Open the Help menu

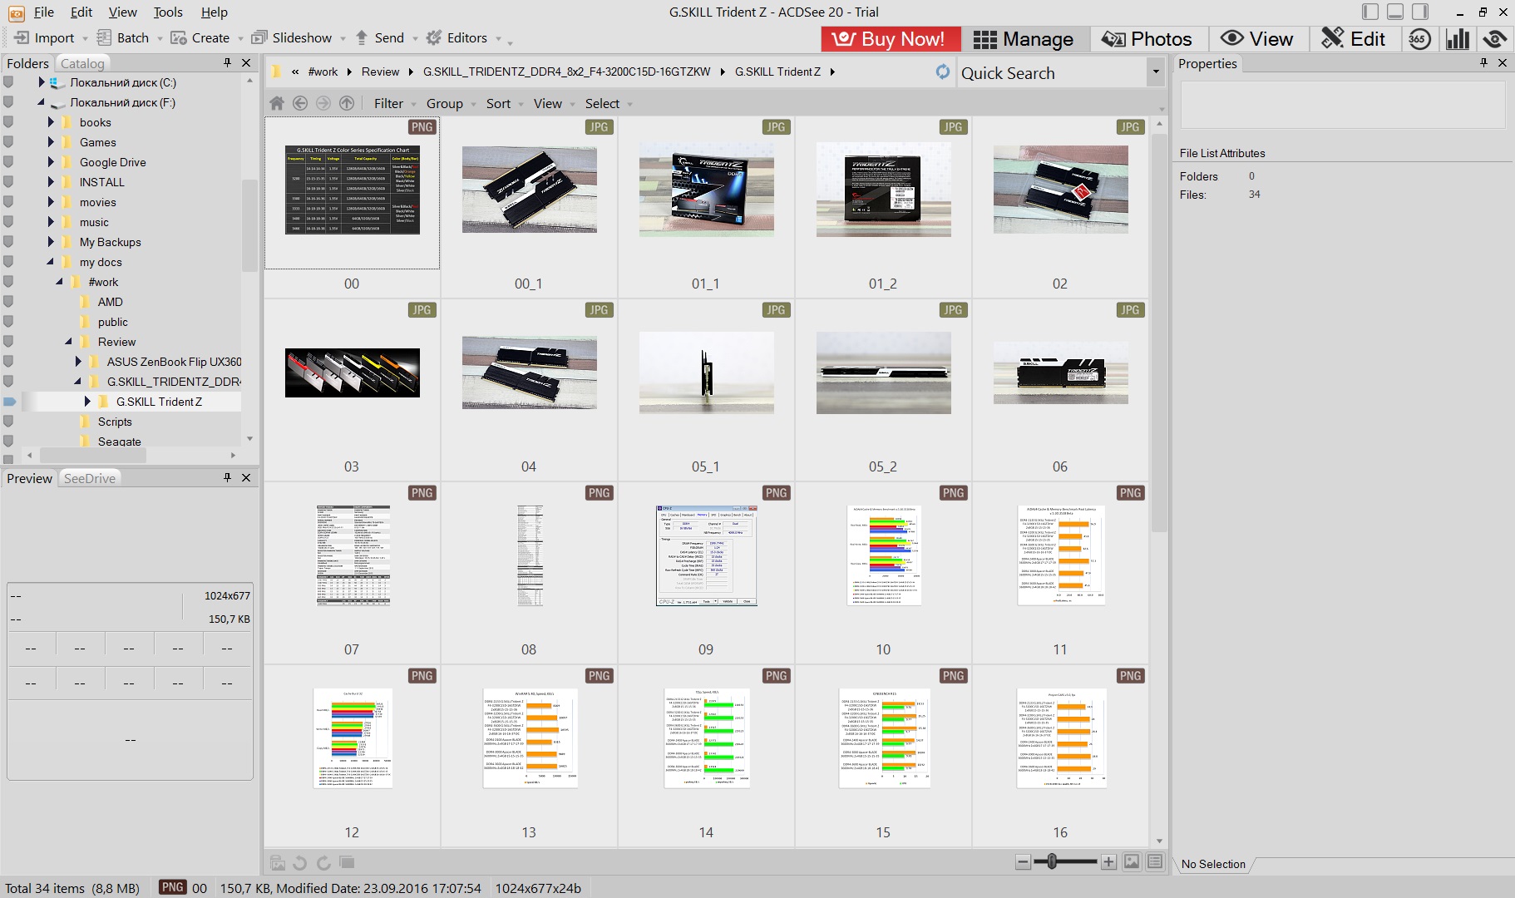pos(214,12)
